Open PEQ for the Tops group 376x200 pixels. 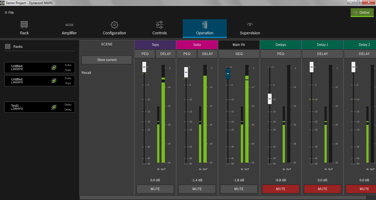(145, 54)
